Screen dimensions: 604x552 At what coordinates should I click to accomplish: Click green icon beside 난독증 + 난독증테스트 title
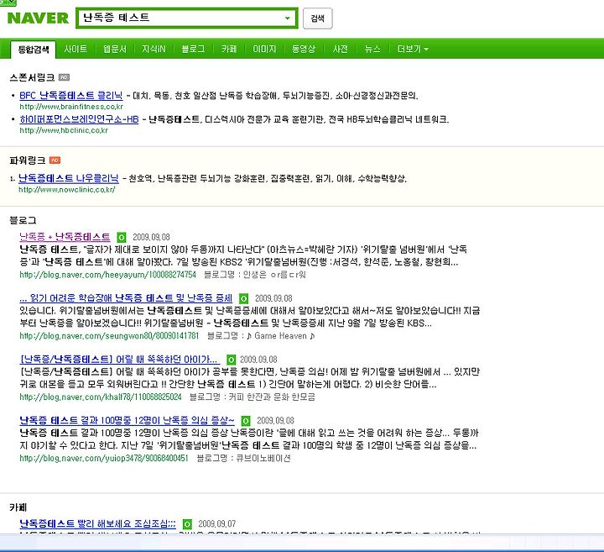click(x=122, y=237)
